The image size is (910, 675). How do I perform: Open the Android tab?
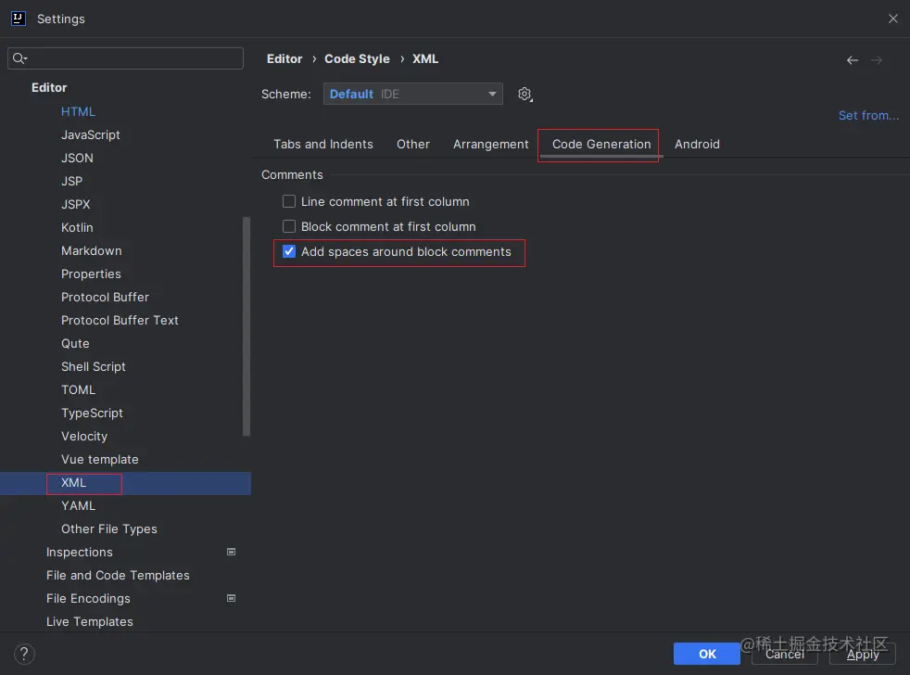[697, 144]
